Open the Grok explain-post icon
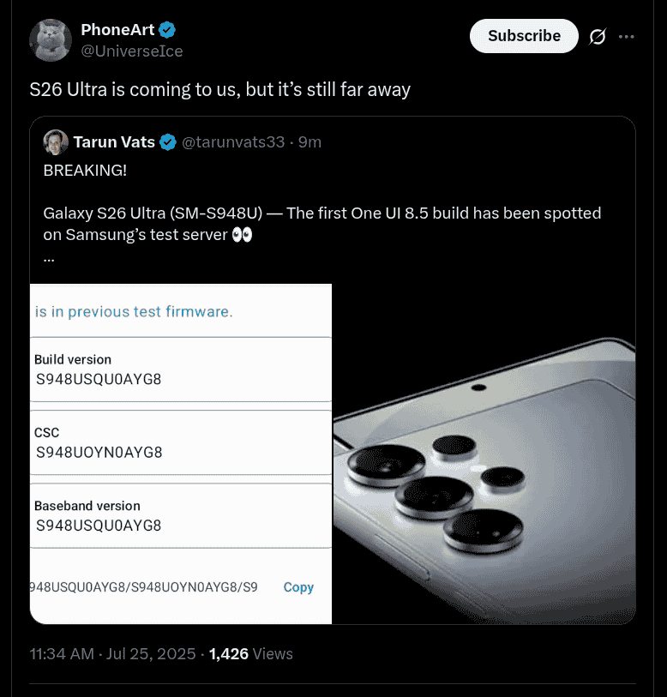This screenshot has height=697, width=667. click(598, 37)
